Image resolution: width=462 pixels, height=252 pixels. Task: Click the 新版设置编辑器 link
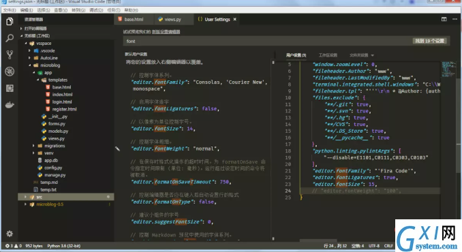tap(166, 32)
